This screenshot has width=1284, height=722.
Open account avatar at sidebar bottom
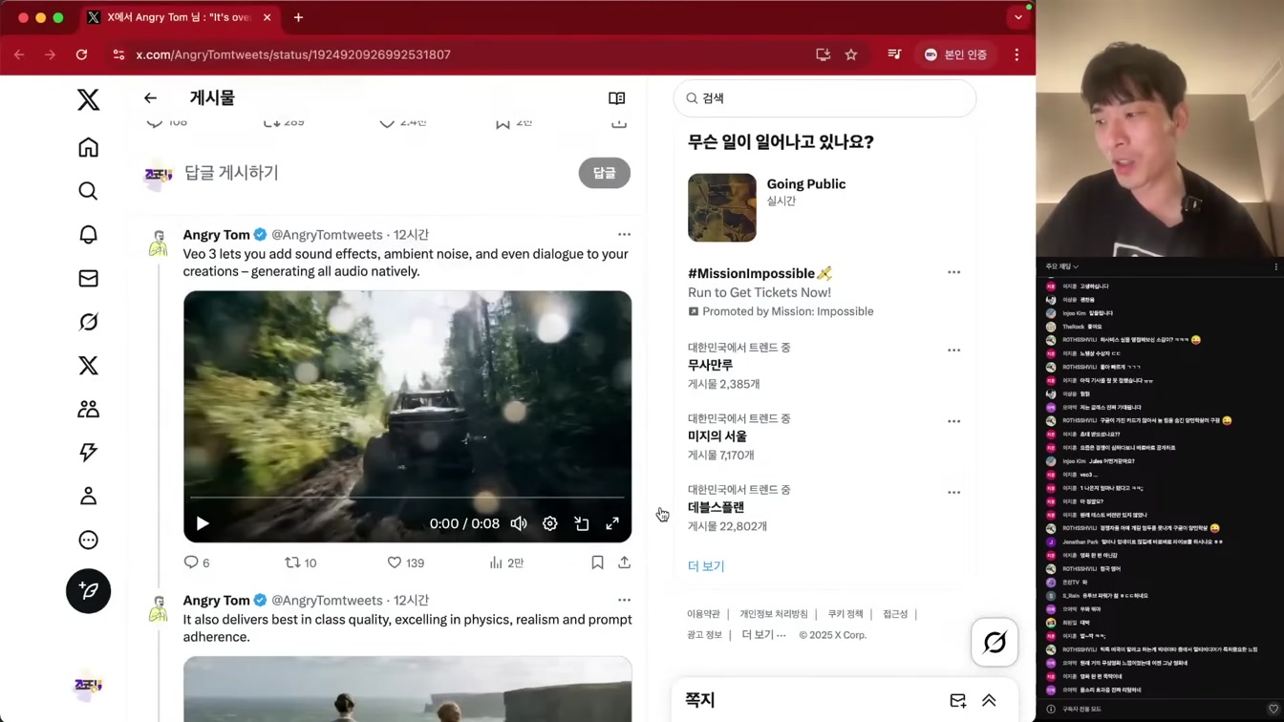[x=88, y=685]
